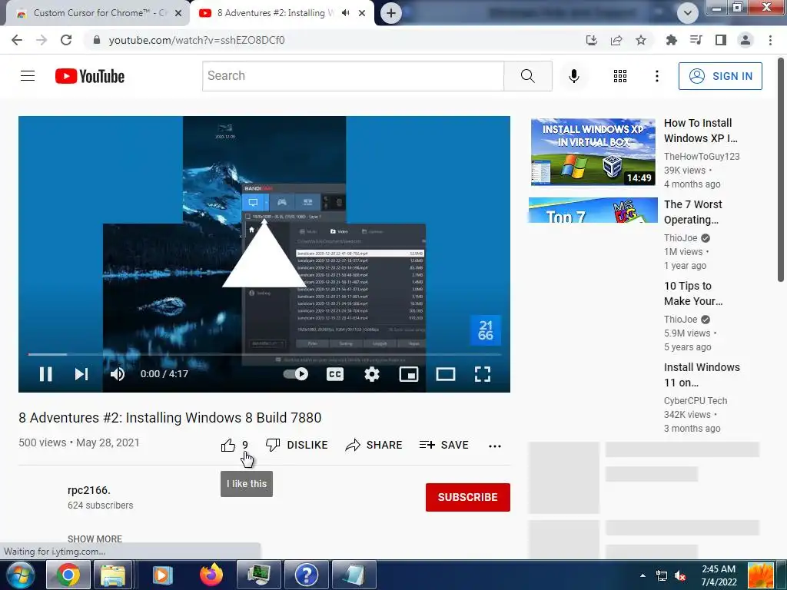
Task: Bookmark this page with the star
Action: (641, 40)
